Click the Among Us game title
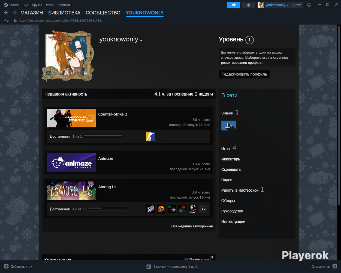341x273 pixels. click(x=107, y=187)
